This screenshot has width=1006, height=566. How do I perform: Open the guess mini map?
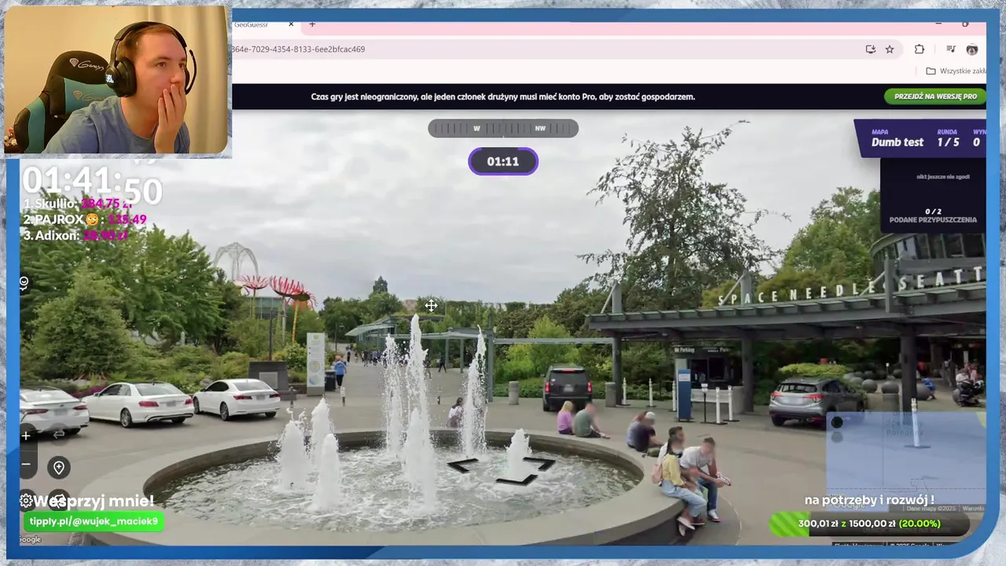tap(905, 461)
